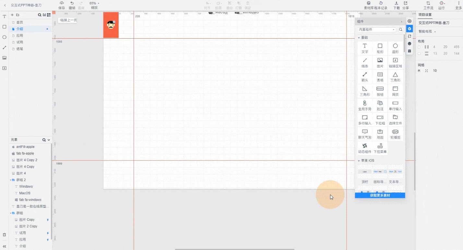Search pages with the magnifier icon

(40, 15)
